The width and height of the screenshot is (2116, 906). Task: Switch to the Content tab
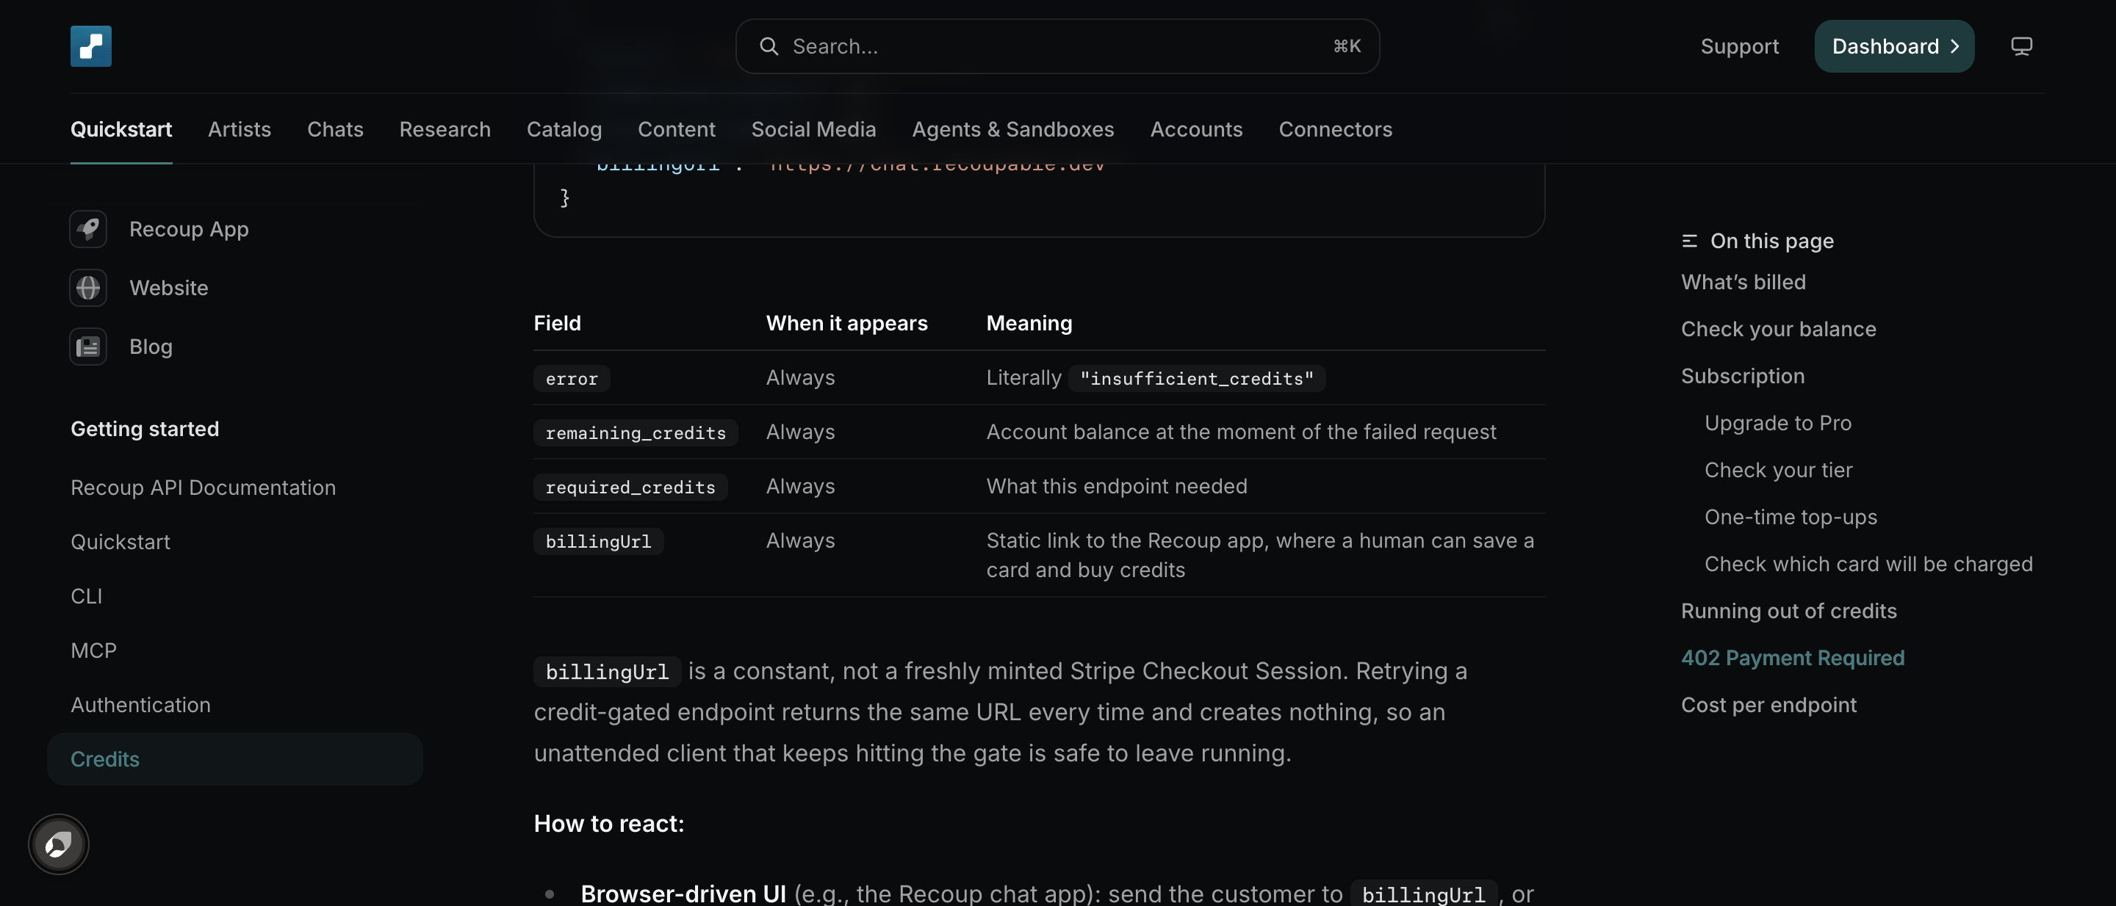pos(676,128)
